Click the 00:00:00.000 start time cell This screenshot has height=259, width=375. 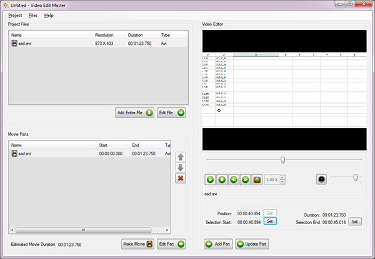coord(111,154)
